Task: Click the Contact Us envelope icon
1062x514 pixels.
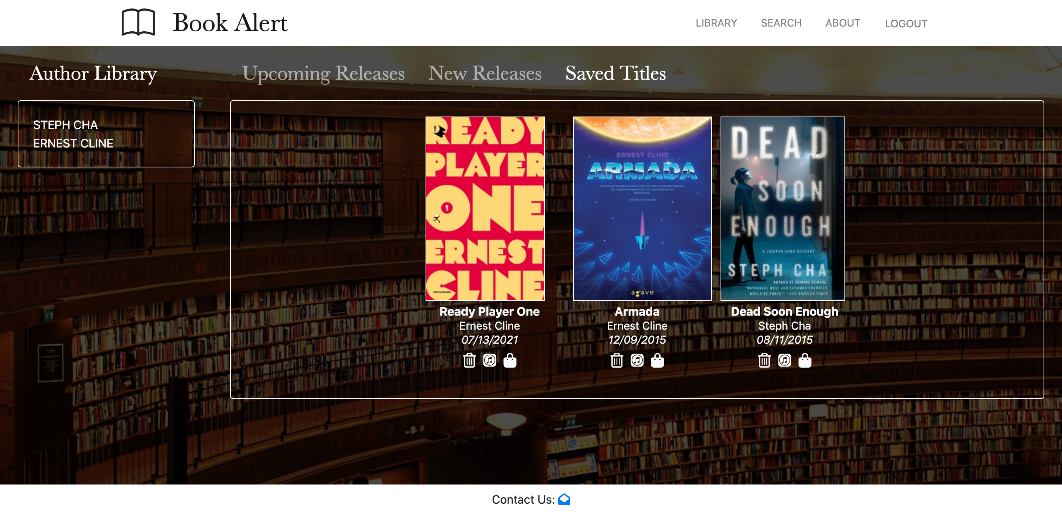Action: tap(564, 499)
